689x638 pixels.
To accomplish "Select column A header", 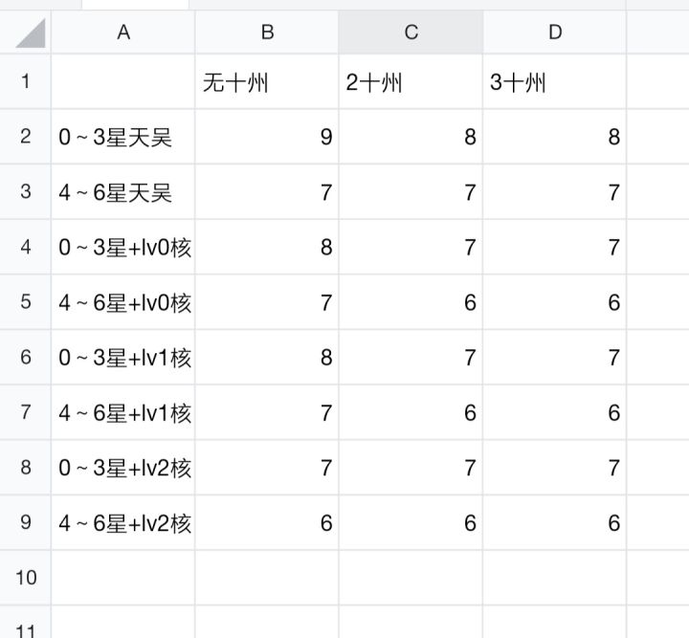I will click(x=123, y=33).
